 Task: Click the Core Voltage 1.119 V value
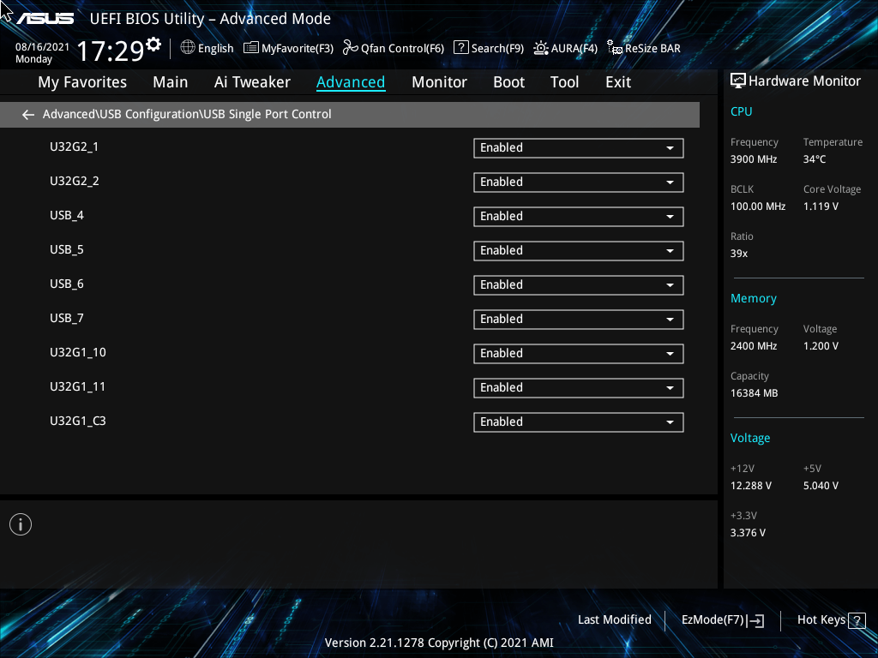821,206
